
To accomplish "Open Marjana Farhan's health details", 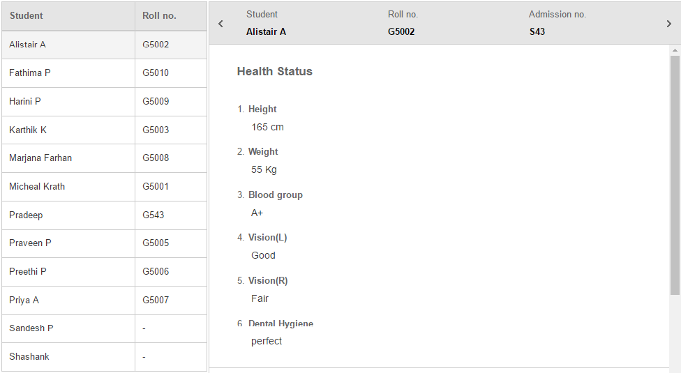I will (x=40, y=158).
